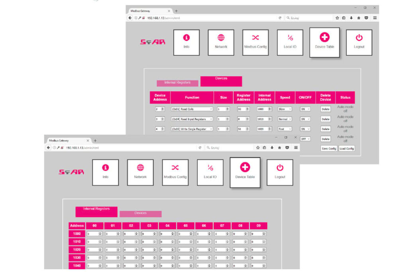Open Local IO in the back window
408x272 pixels.
tap(290, 42)
